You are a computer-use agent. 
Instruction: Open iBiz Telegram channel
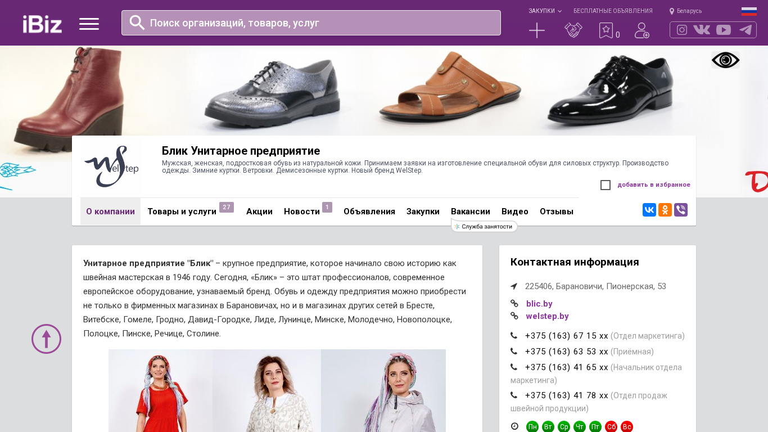pos(746,30)
